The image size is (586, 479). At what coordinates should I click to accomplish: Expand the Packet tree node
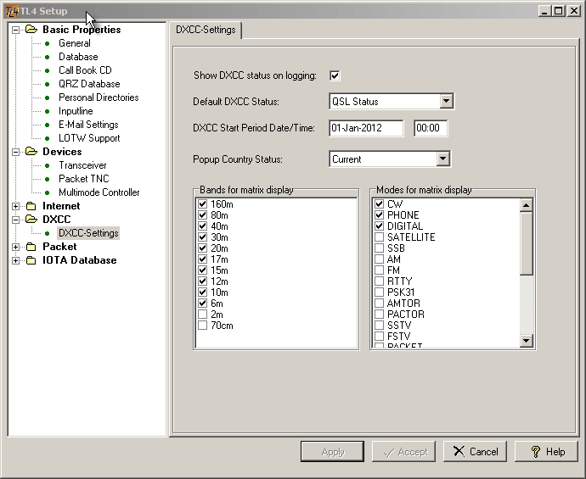point(15,247)
